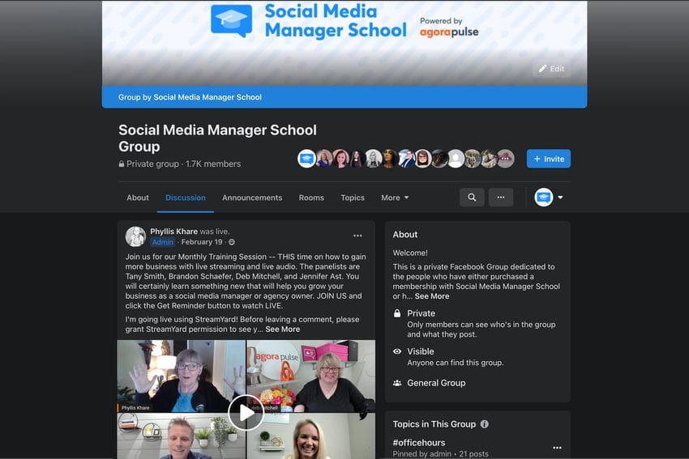Click the General Group label
This screenshot has width=689, height=459.
tap(436, 383)
